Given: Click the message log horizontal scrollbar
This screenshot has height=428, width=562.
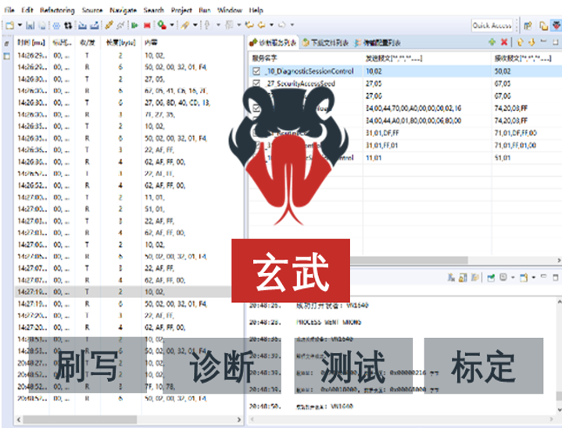Looking at the screenshot, I should point(80,419).
